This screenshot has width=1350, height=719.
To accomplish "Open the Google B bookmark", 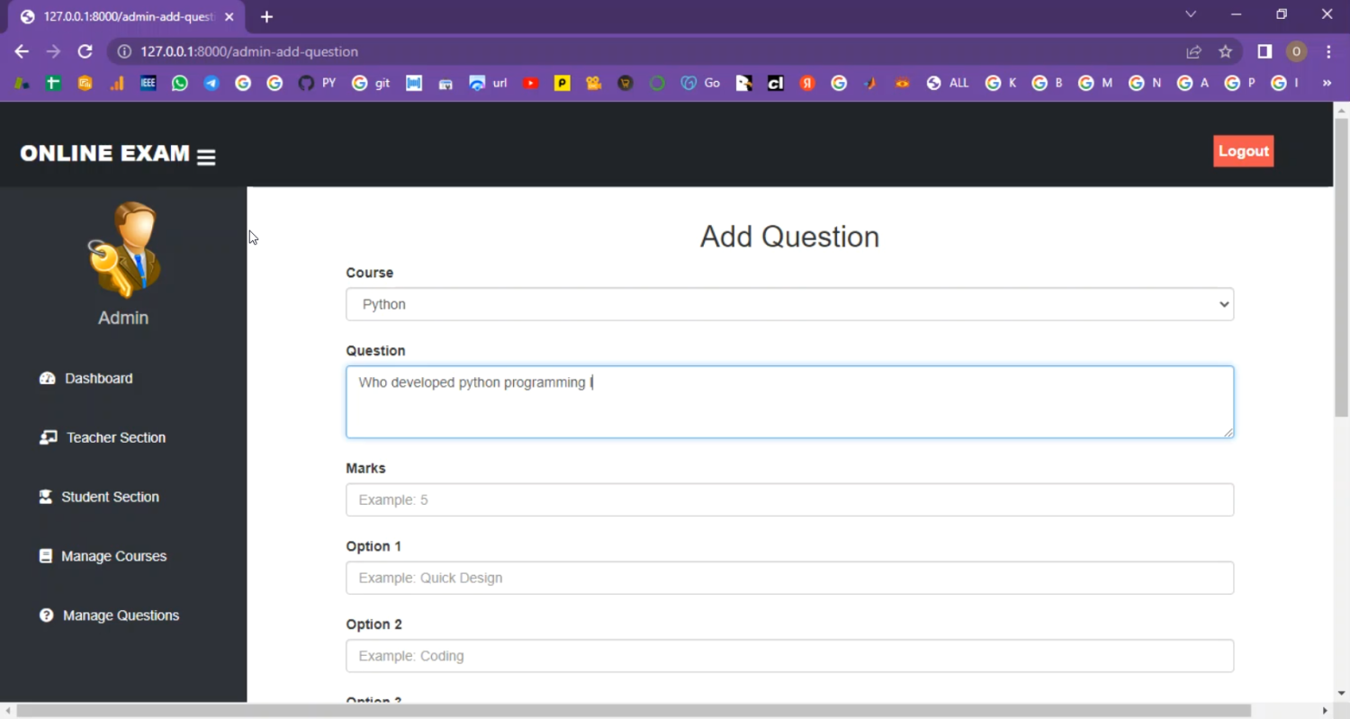I will click(x=1048, y=83).
